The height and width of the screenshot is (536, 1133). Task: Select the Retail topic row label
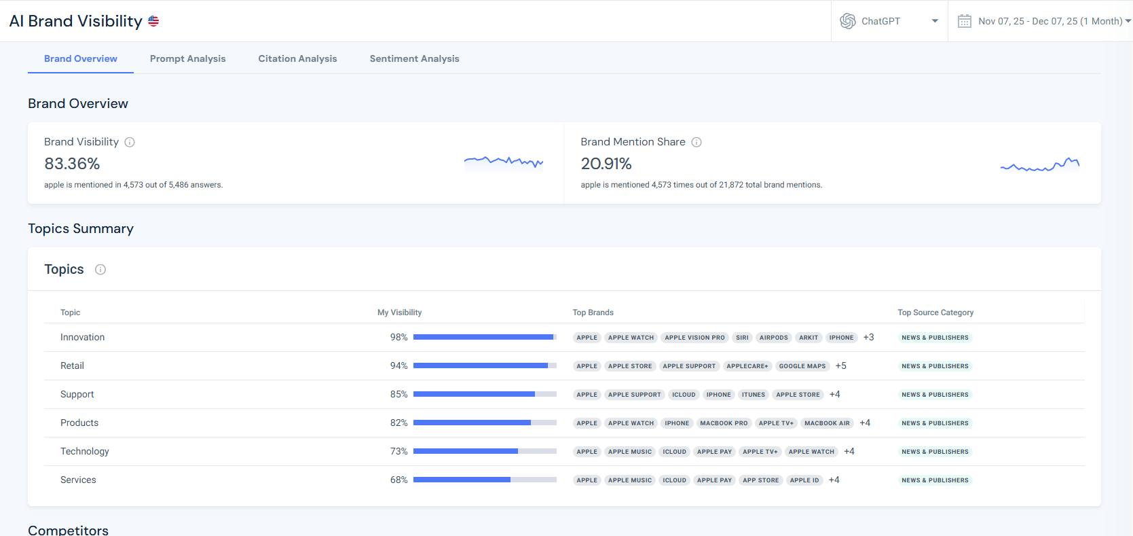click(72, 365)
